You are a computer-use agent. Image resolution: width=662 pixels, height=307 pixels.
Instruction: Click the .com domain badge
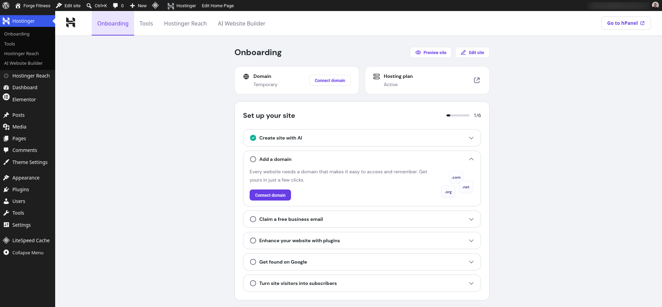pyautogui.click(x=456, y=177)
